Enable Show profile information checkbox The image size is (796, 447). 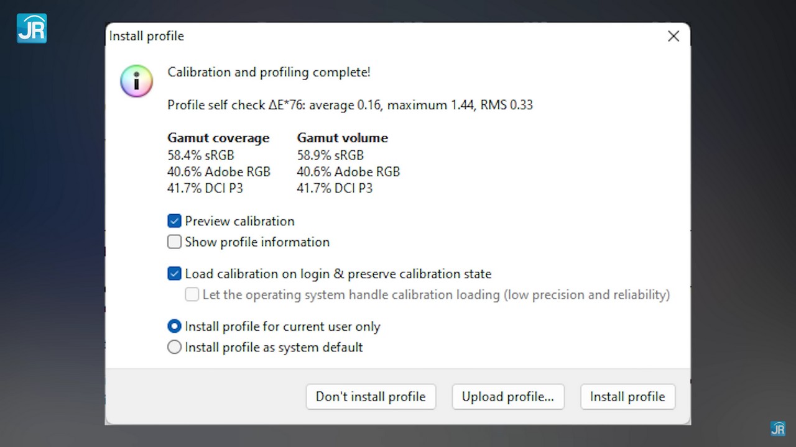click(175, 242)
